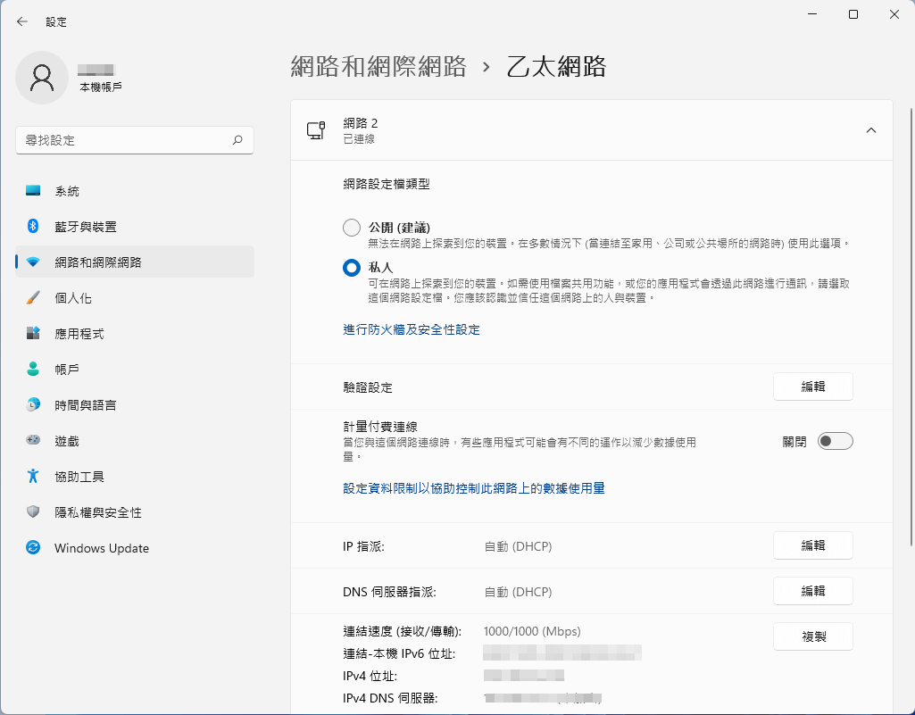
Task: Click the 複製 button for network properties
Action: pos(812,636)
